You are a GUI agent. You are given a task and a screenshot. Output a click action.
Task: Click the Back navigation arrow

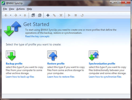(6, 15)
